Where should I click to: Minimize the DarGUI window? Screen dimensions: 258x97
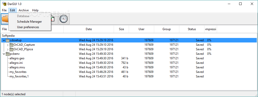229,4
